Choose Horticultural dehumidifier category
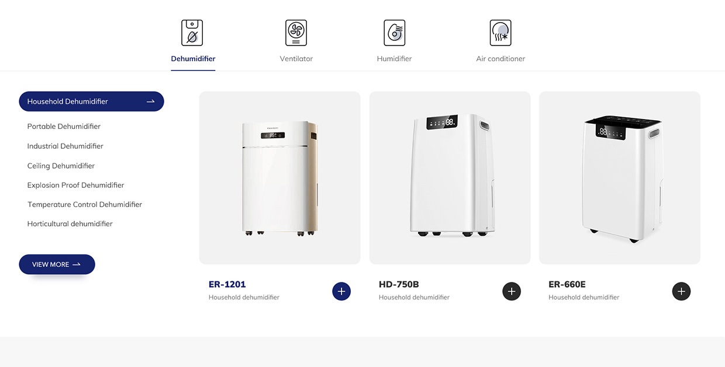 [x=70, y=224]
